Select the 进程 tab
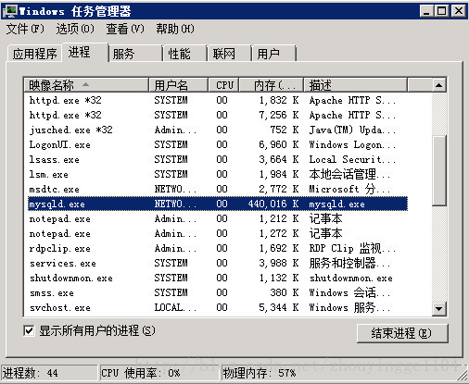469x384 pixels. click(85, 52)
